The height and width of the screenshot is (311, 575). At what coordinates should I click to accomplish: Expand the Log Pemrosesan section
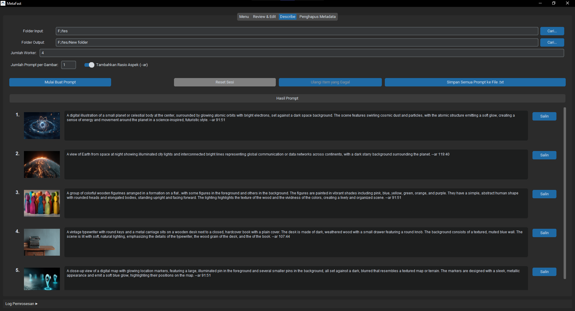[22, 304]
